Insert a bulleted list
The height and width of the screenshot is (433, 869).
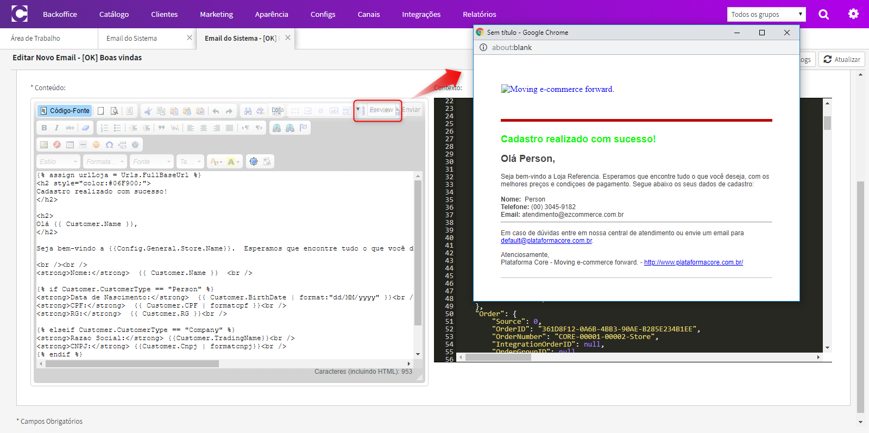click(x=117, y=128)
